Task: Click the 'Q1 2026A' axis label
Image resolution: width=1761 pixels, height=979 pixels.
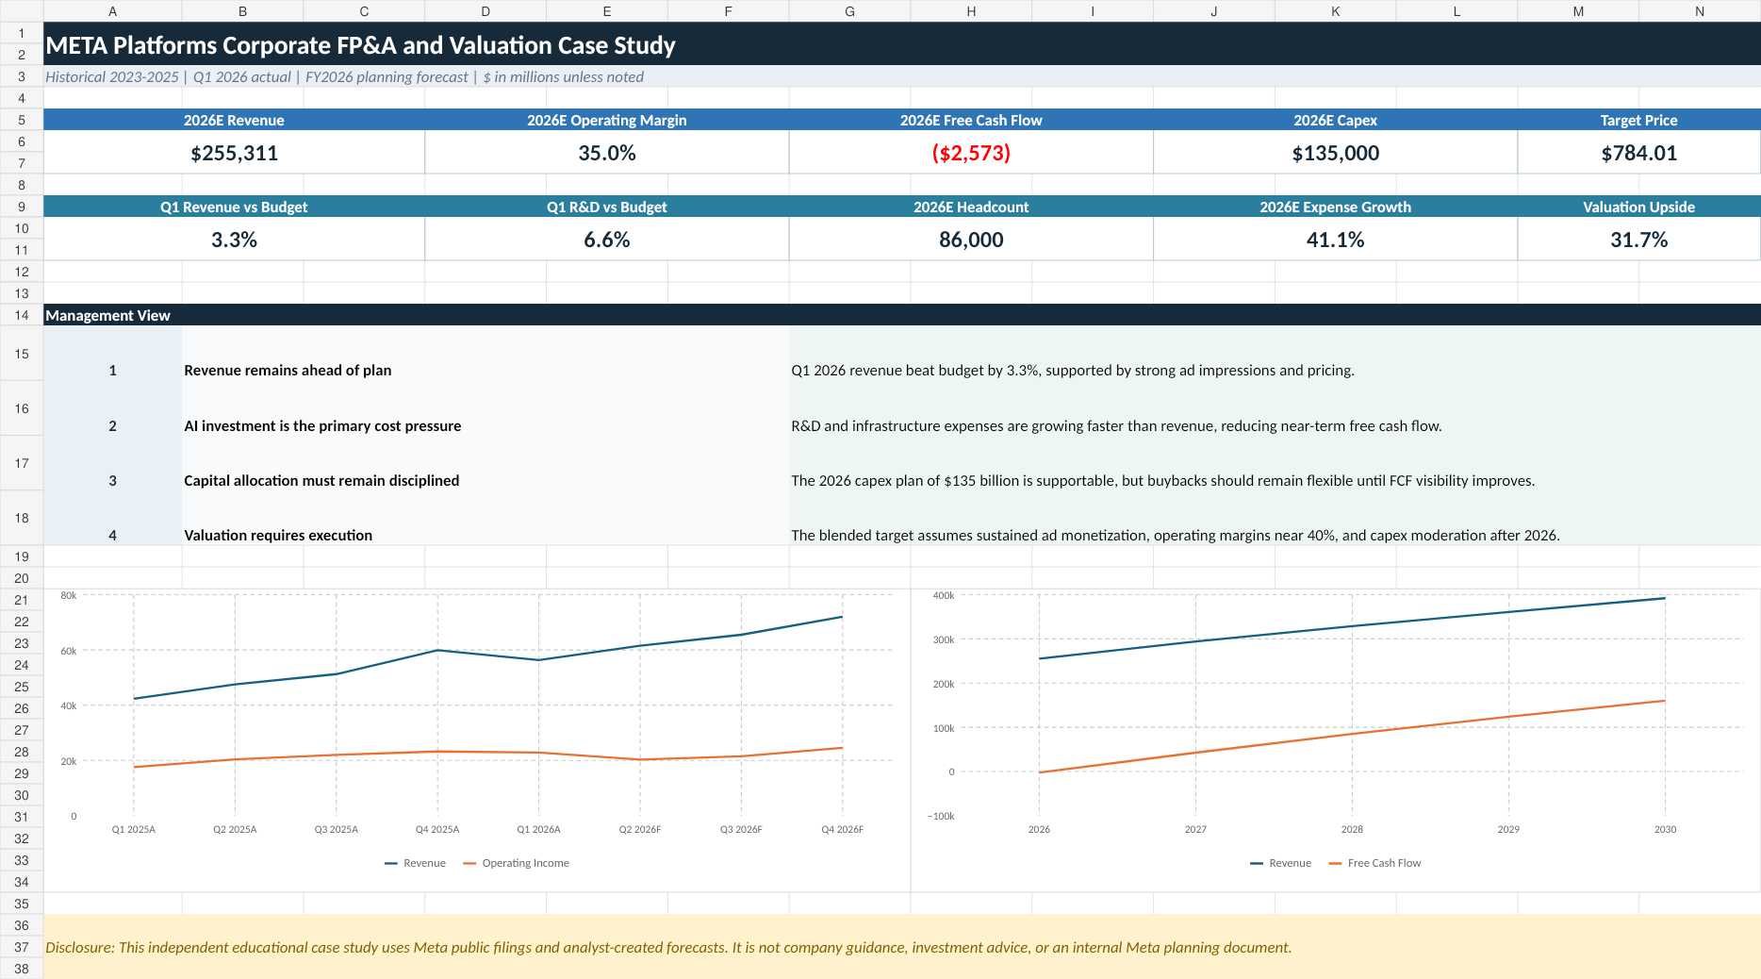Action: pyautogui.click(x=538, y=829)
